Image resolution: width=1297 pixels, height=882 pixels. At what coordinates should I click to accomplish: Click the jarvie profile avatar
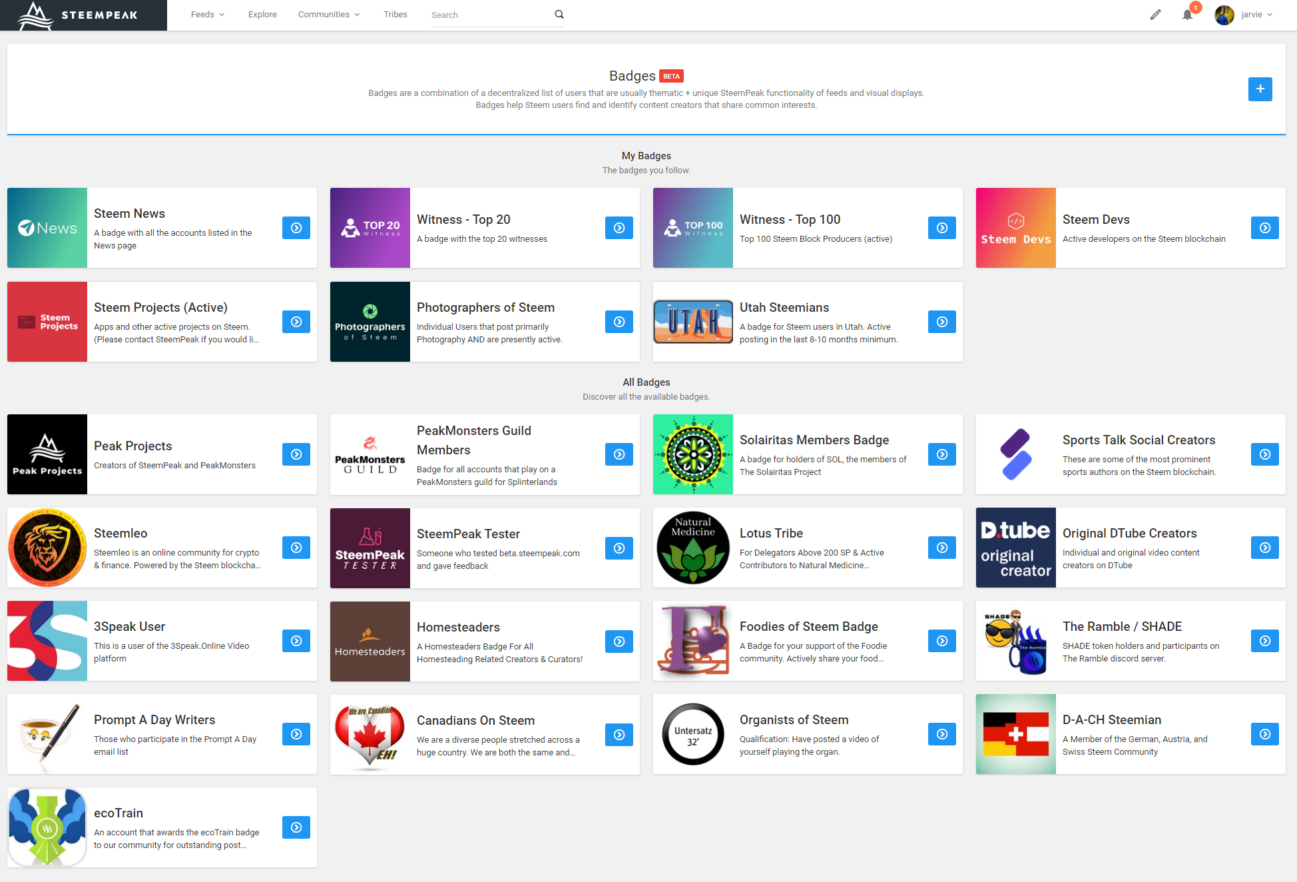click(x=1224, y=15)
